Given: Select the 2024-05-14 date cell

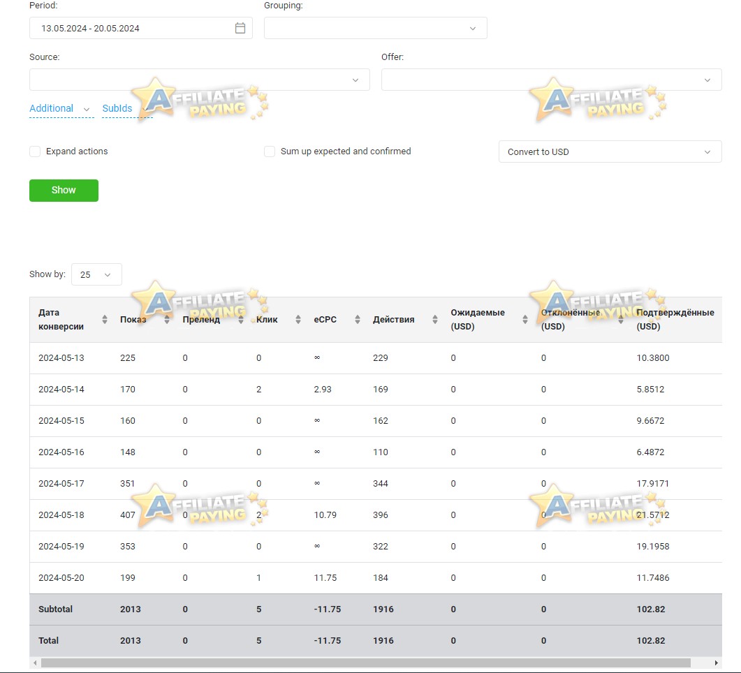Looking at the screenshot, I should 61,389.
